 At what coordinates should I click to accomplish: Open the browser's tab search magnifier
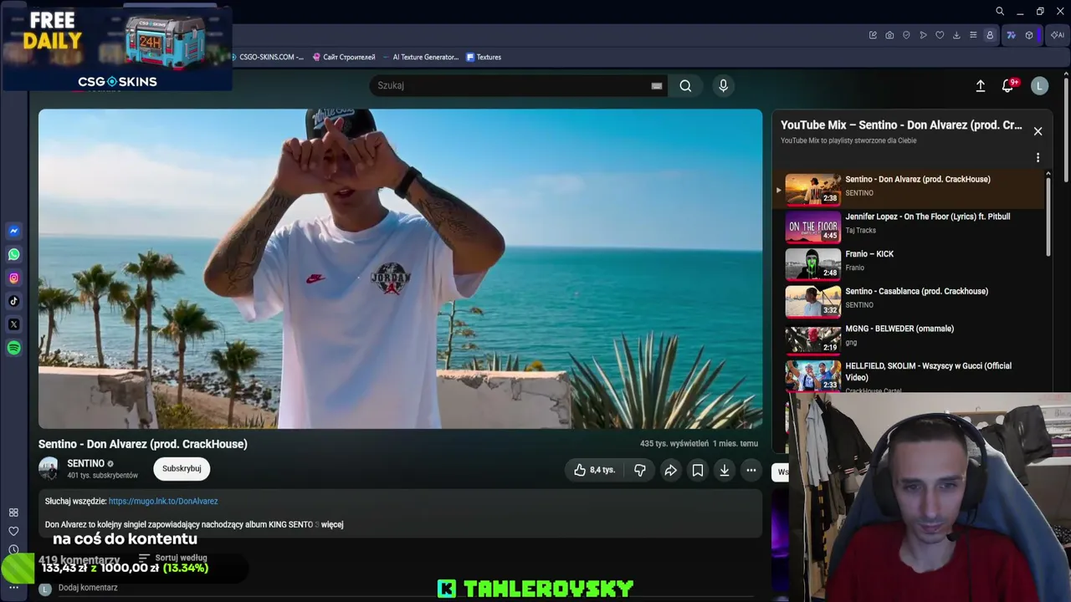click(x=1000, y=11)
